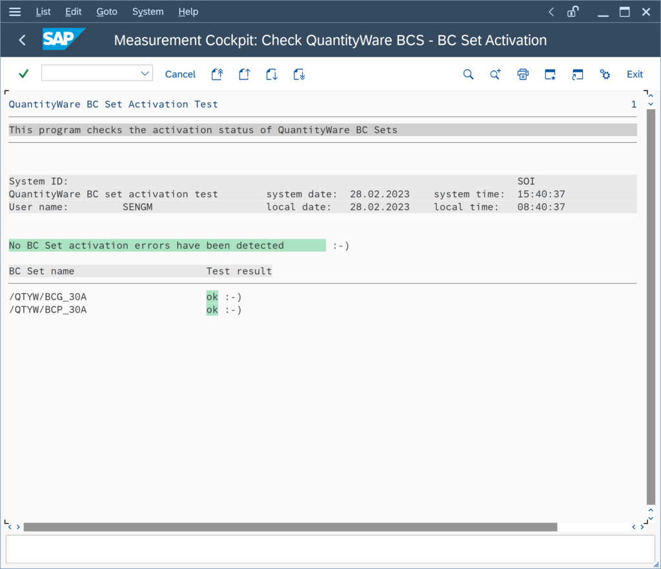Focus the transaction command field
This screenshot has width=661, height=569.
[97, 72]
